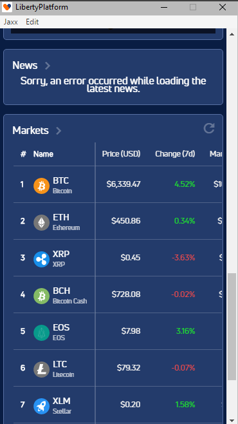Click the scrollbar up arrow
Viewport: 238px width, 424px height.
click(232, 34)
